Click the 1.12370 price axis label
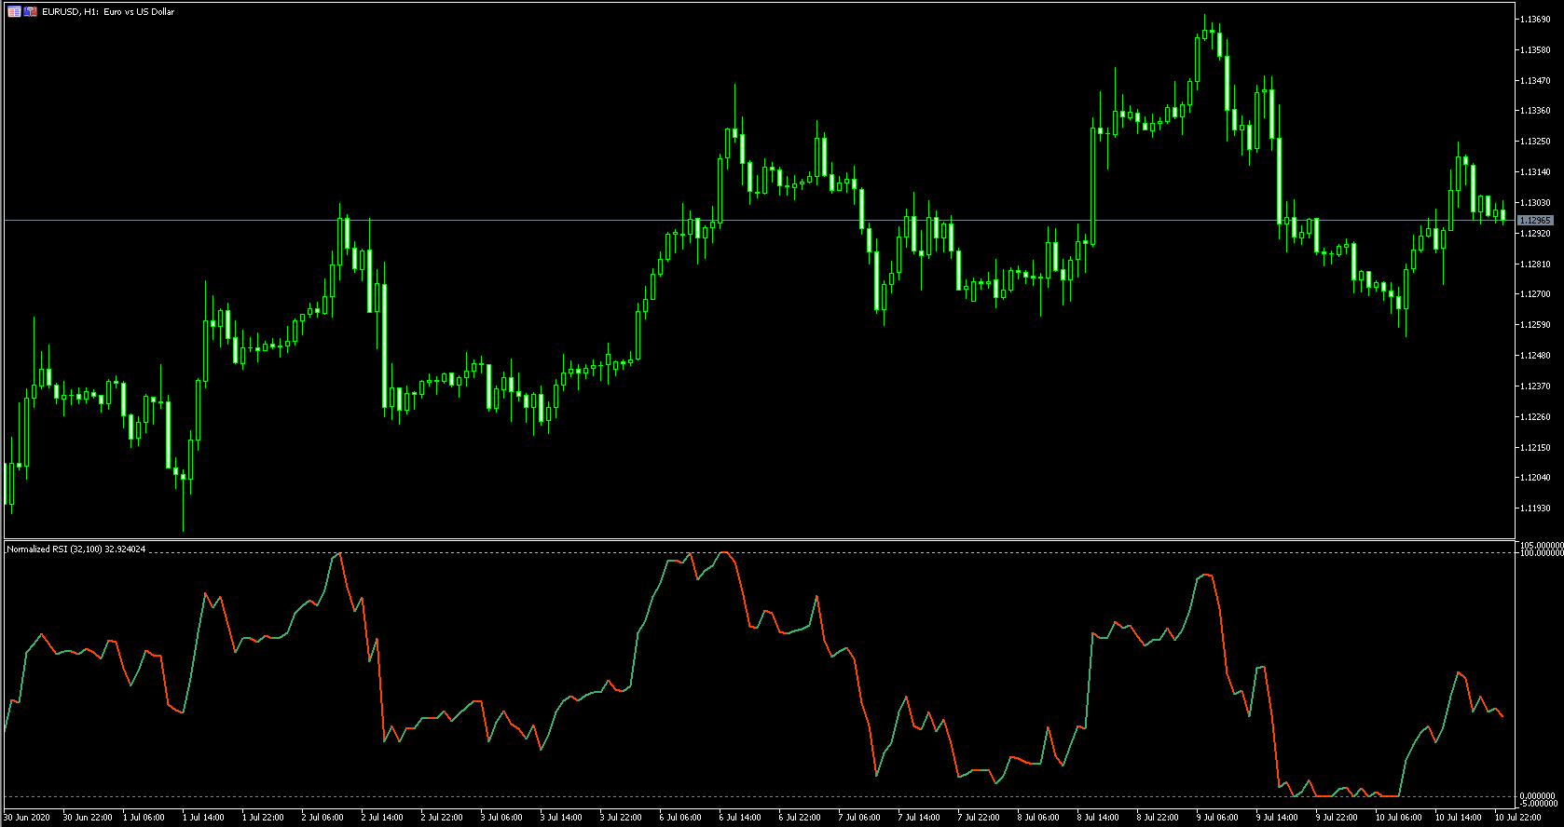 tap(1535, 386)
